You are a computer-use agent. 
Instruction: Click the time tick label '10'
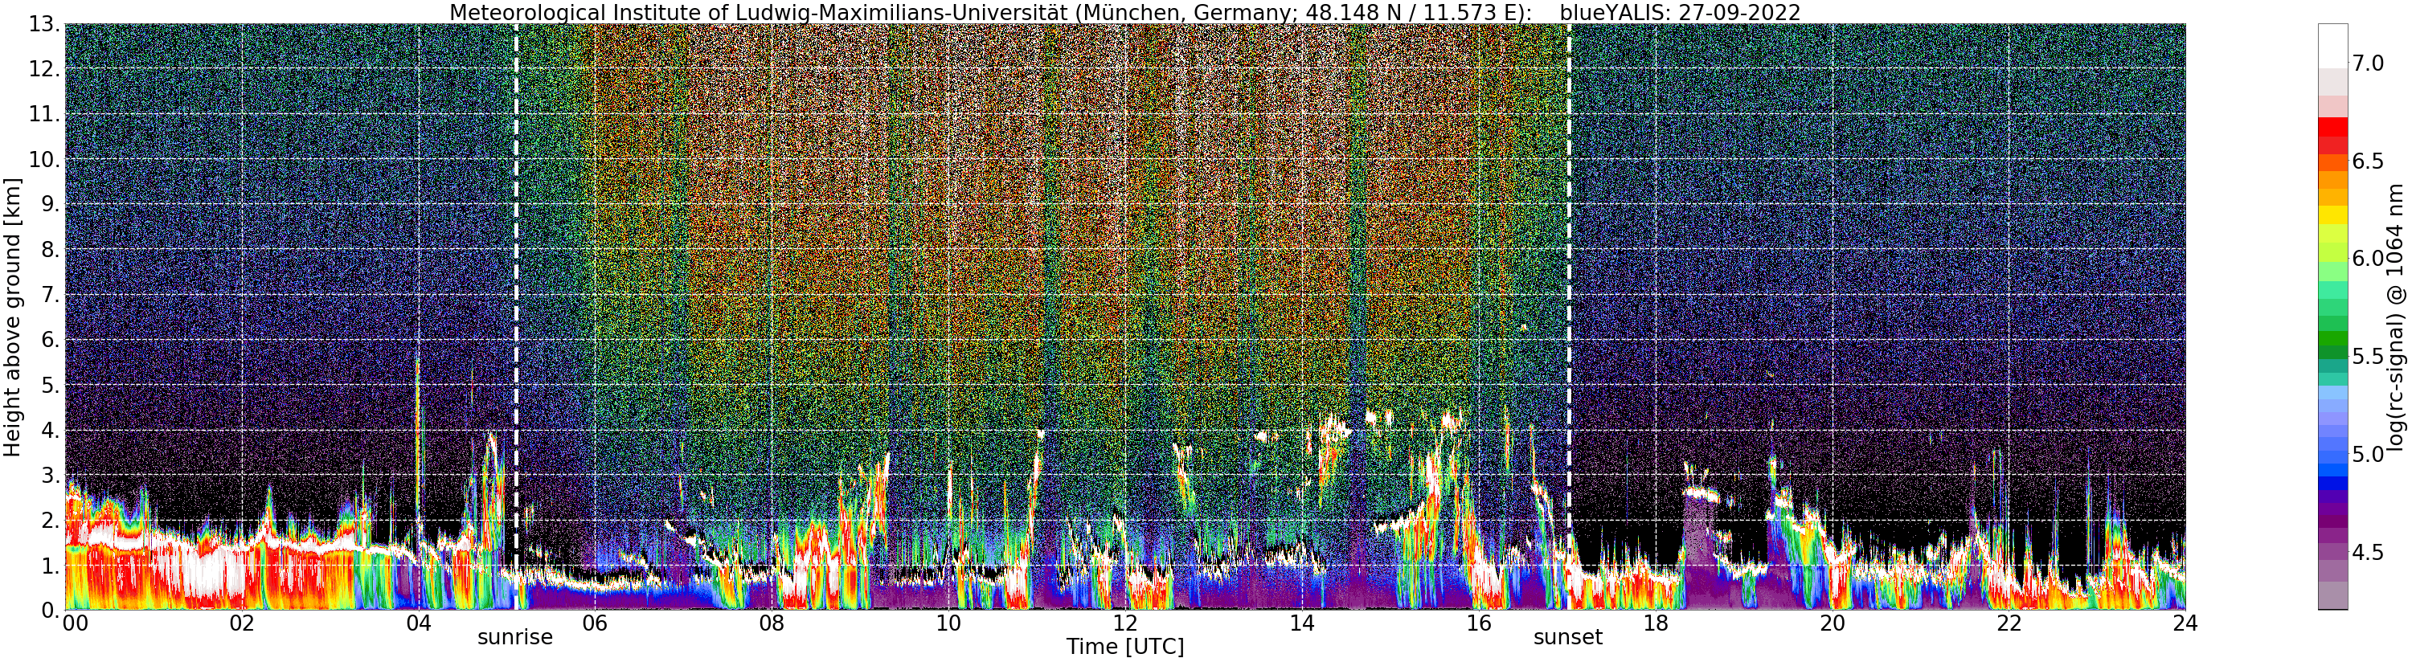point(948,623)
